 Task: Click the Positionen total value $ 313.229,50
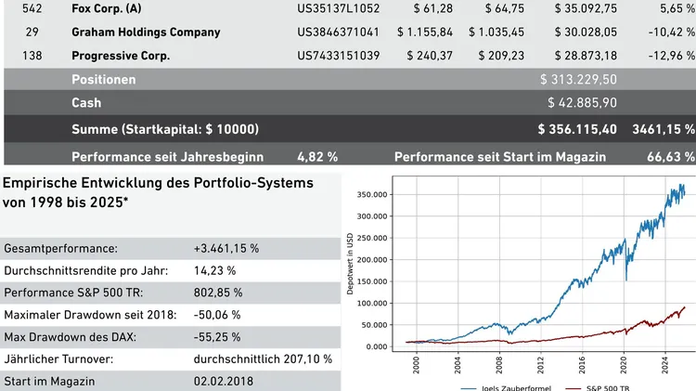pyautogui.click(x=578, y=80)
